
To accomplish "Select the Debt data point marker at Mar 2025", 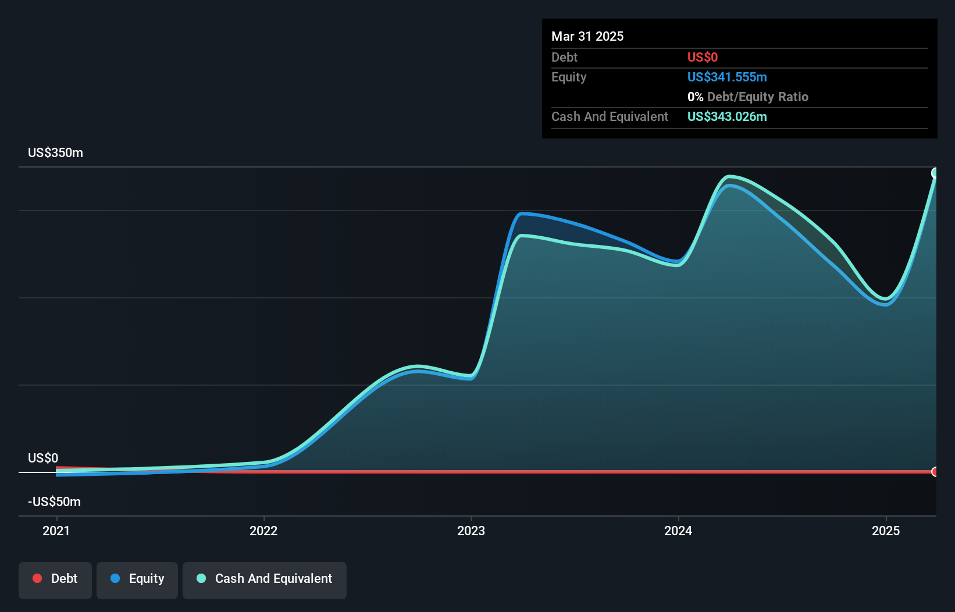I will pyautogui.click(x=935, y=472).
